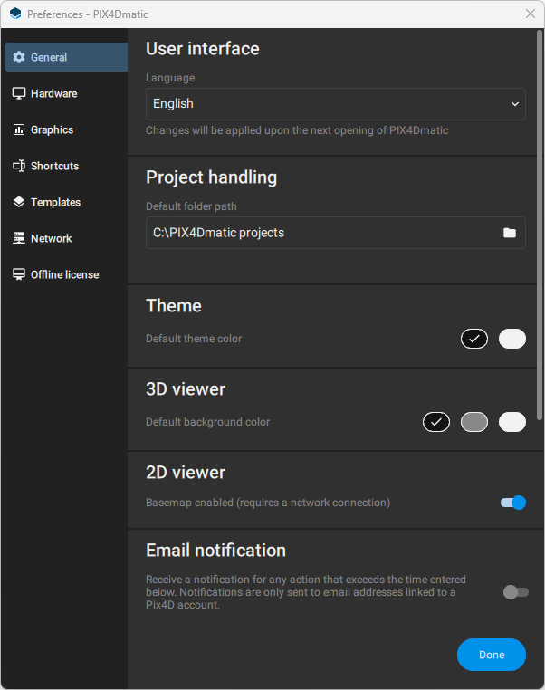Click the Network server icon
This screenshot has width=545, height=690.
[19, 238]
